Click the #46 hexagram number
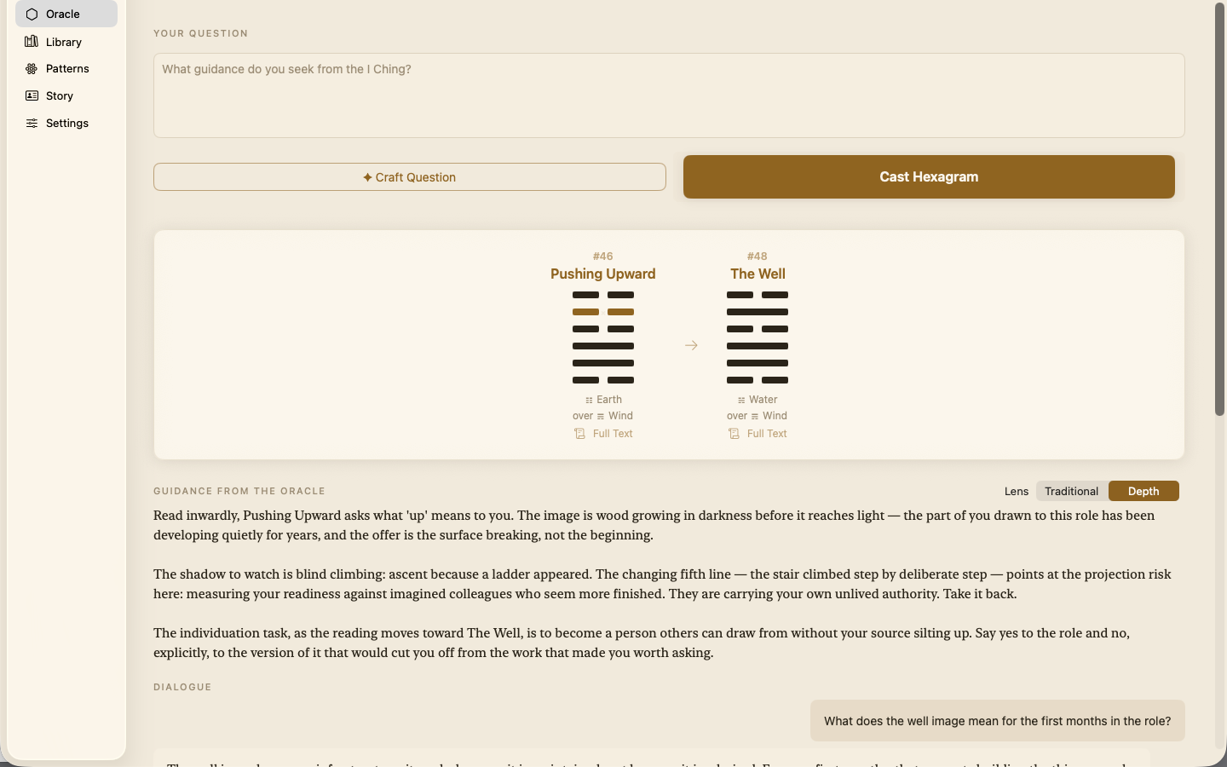Screen dimensions: 1227x767 tap(603, 256)
